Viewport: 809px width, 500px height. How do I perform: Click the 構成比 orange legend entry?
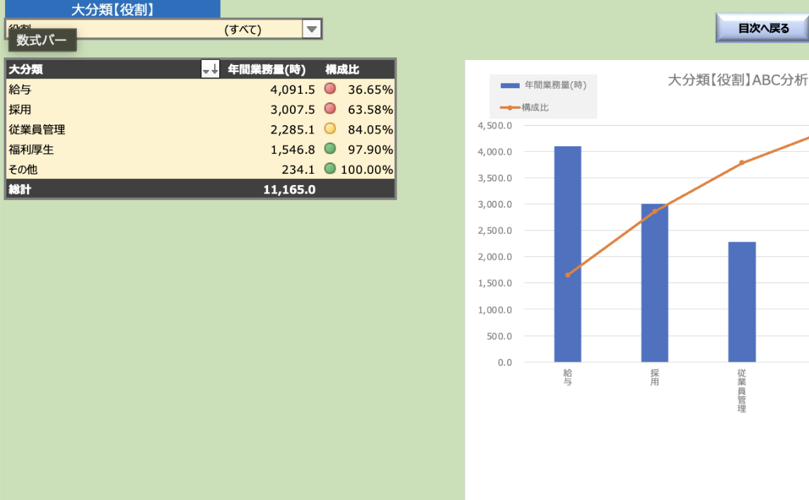525,107
